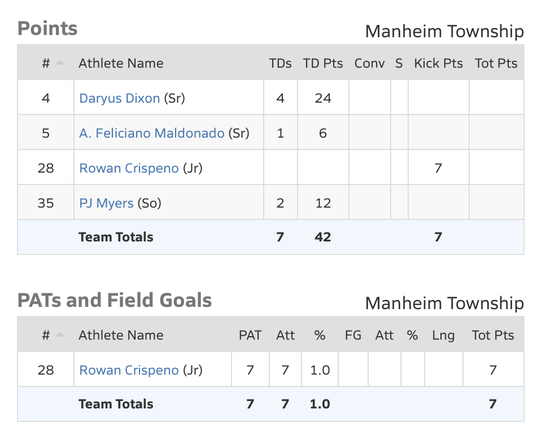Open A. Feliciano Maldonado's profile link
Image resolution: width=533 pixels, height=431 pixels.
pyautogui.click(x=151, y=133)
